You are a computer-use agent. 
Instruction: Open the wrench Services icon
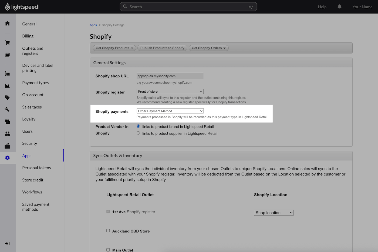coord(8,109)
